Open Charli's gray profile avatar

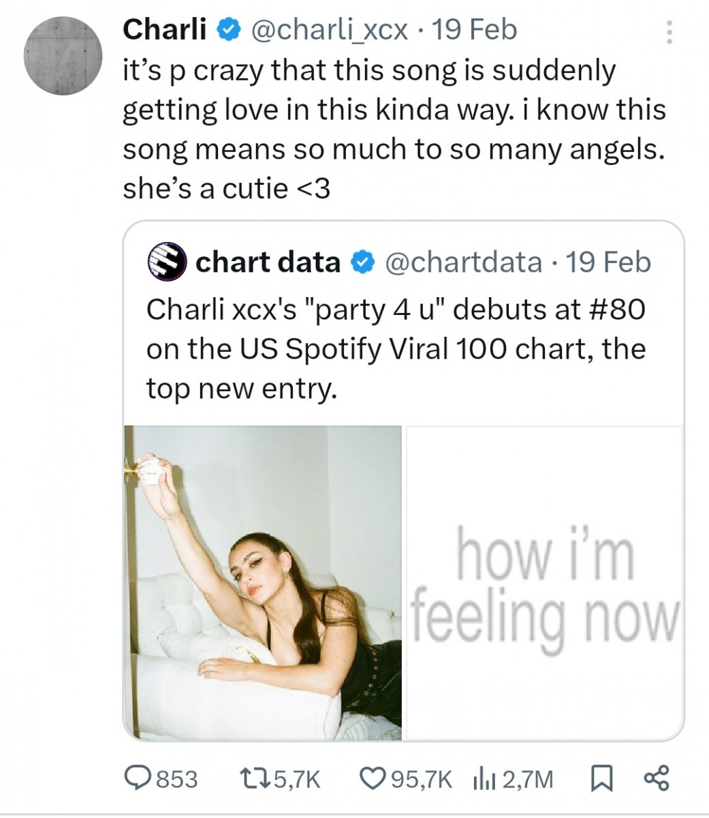pos(63,57)
